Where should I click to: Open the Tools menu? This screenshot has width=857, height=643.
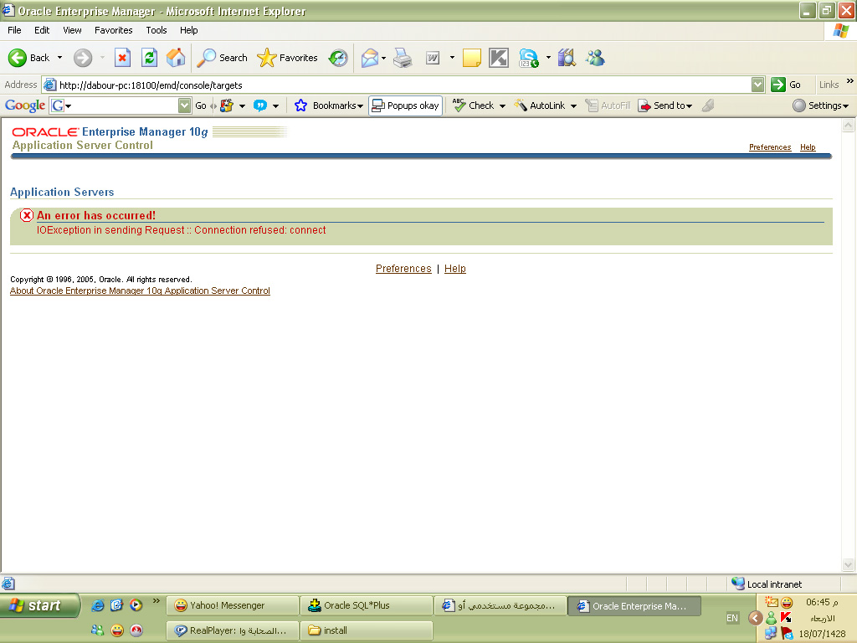point(157,30)
